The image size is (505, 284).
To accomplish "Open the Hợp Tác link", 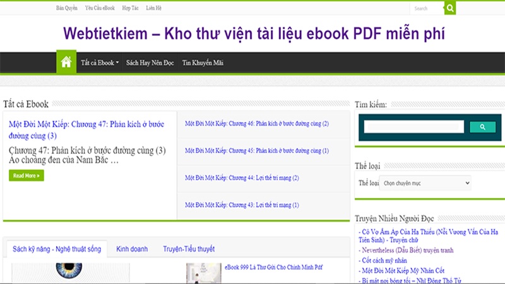I will 130,8.
